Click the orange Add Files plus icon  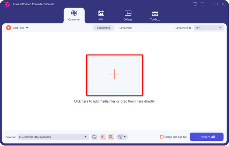(x=9, y=28)
